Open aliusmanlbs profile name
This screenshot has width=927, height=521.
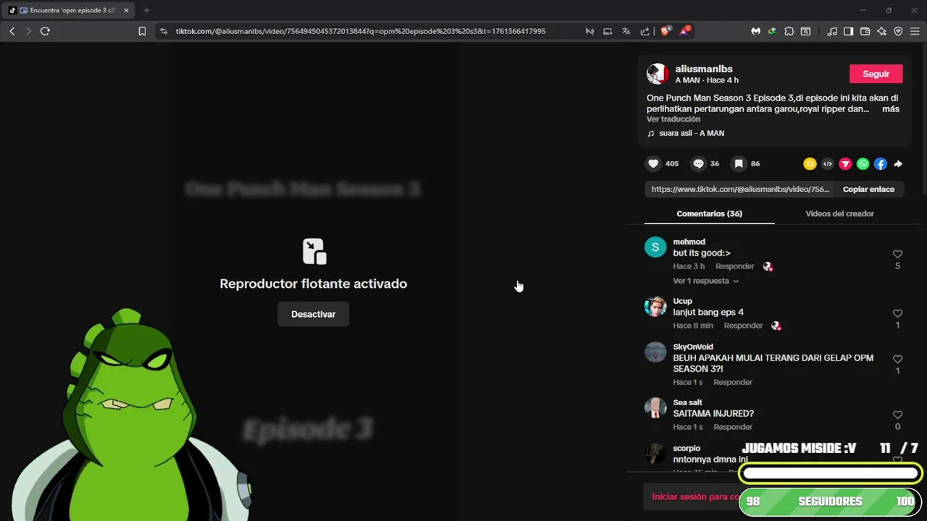704,69
